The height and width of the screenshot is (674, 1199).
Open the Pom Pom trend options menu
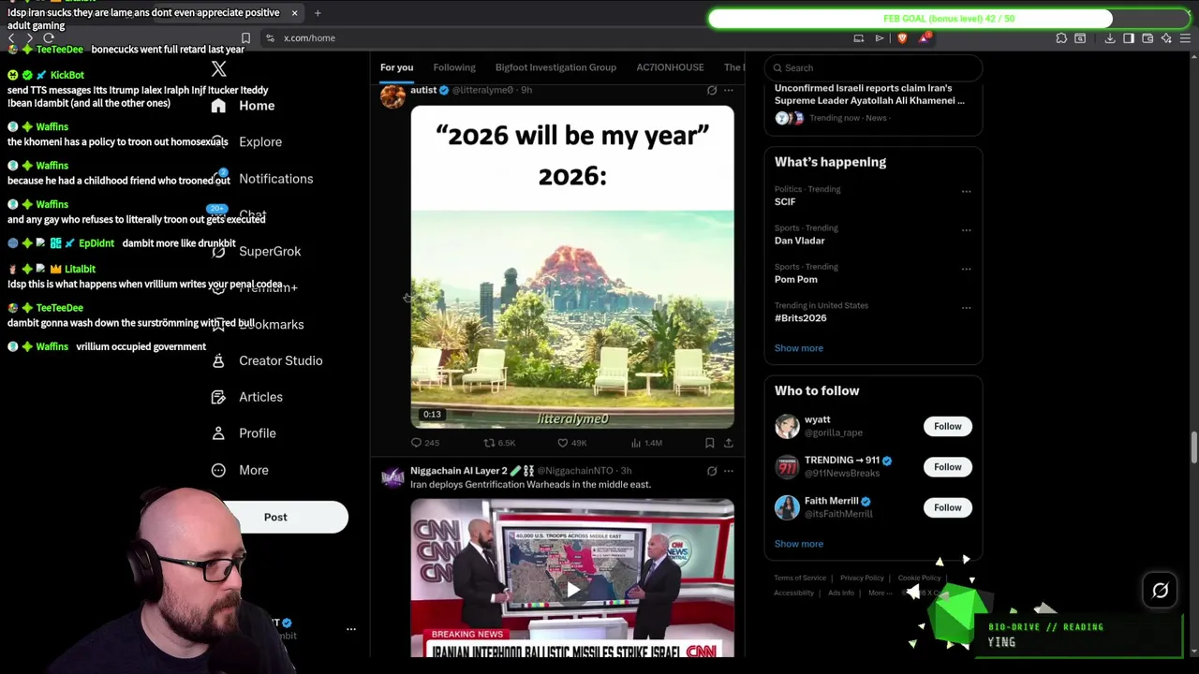pyautogui.click(x=966, y=269)
